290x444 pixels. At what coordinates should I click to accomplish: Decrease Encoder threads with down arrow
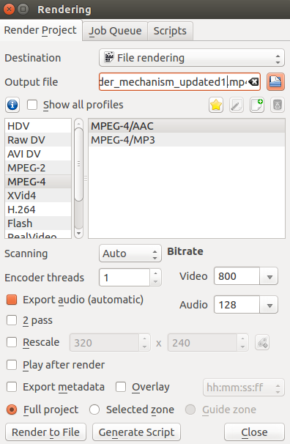point(155,282)
